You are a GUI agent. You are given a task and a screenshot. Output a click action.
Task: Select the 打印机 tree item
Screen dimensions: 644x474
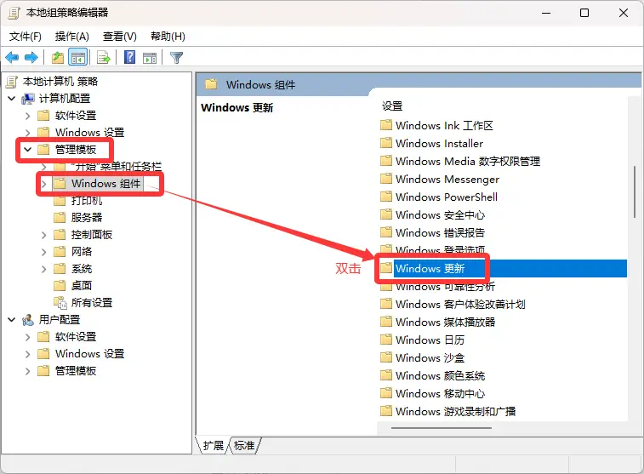coord(87,201)
